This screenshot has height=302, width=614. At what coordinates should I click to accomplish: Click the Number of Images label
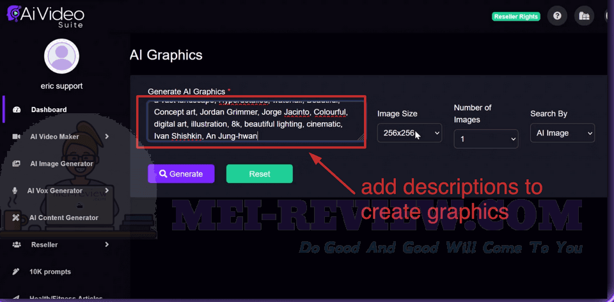click(x=473, y=114)
